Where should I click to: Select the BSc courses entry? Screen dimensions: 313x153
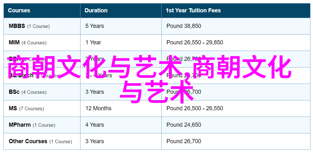pyautogui.click(x=28, y=92)
